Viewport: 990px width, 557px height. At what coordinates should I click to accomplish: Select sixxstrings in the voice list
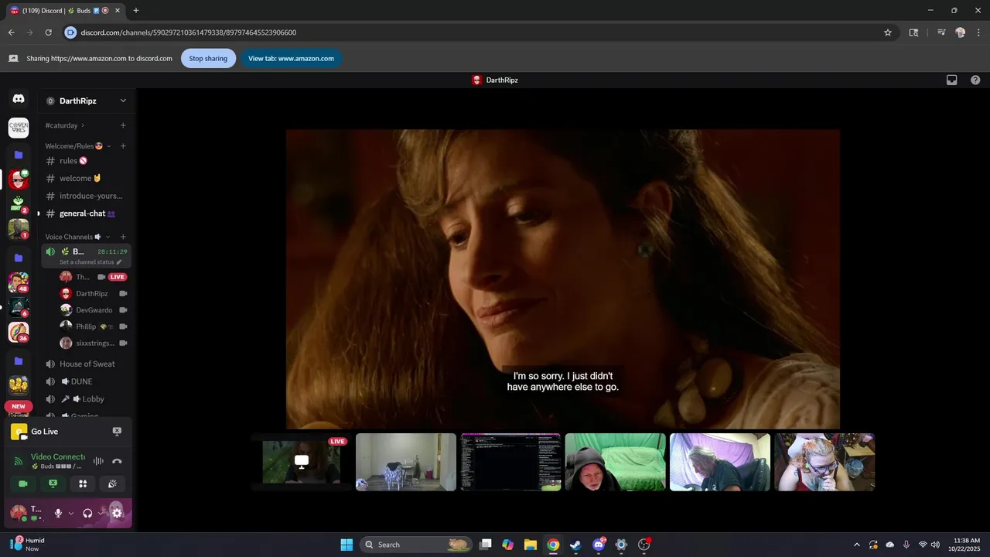tap(93, 343)
